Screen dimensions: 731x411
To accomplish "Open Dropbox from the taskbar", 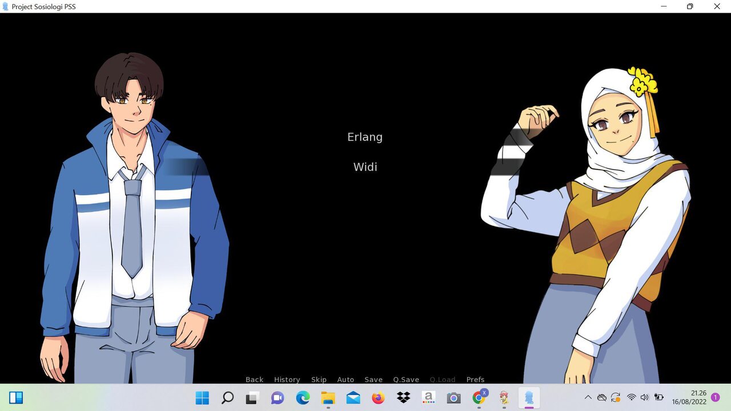I will [x=403, y=398].
